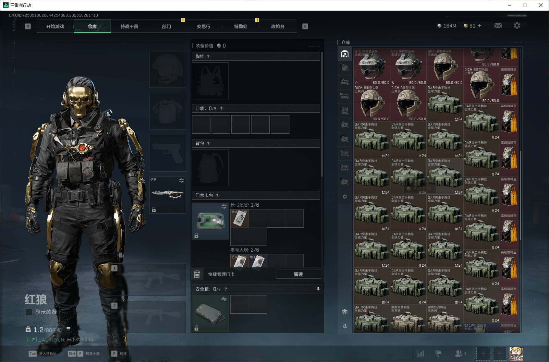Click the 管理 button
This screenshot has width=549, height=362.
coord(298,274)
